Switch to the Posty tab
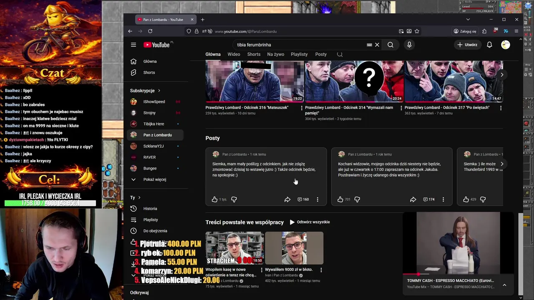Screen dimensions: 534x300 (x=321, y=55)
